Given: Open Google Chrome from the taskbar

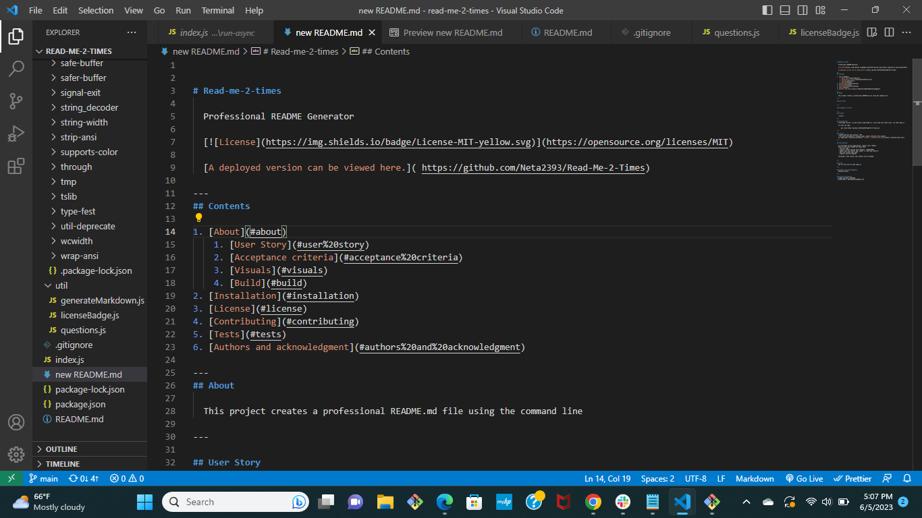Looking at the screenshot, I should coord(593,502).
